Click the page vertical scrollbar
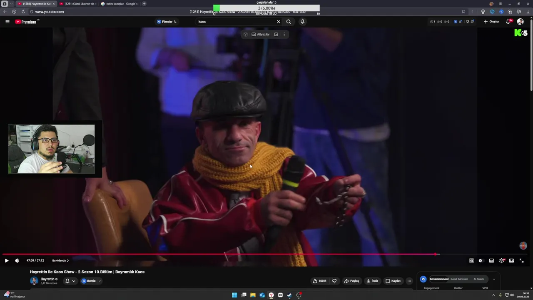The width and height of the screenshot is (533, 300). pos(531,54)
